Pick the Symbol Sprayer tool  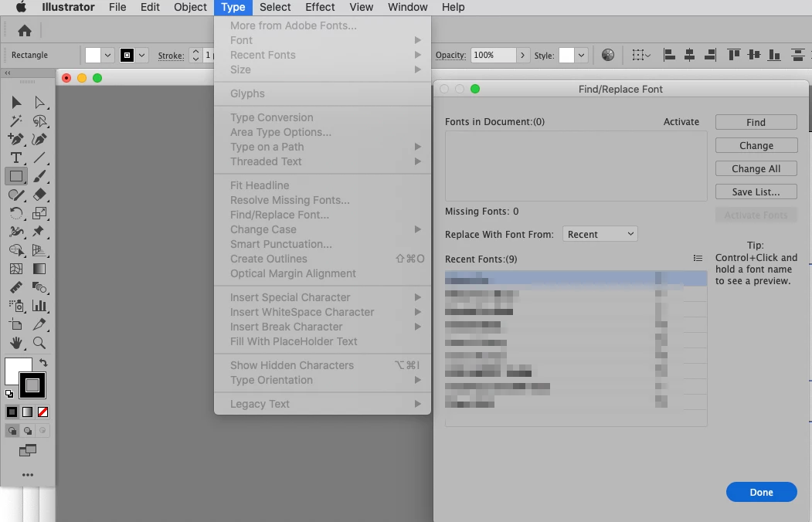[16, 306]
